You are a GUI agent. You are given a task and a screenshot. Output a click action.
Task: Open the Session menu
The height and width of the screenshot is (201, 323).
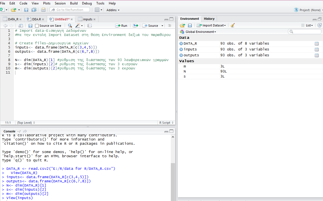click(60, 3)
